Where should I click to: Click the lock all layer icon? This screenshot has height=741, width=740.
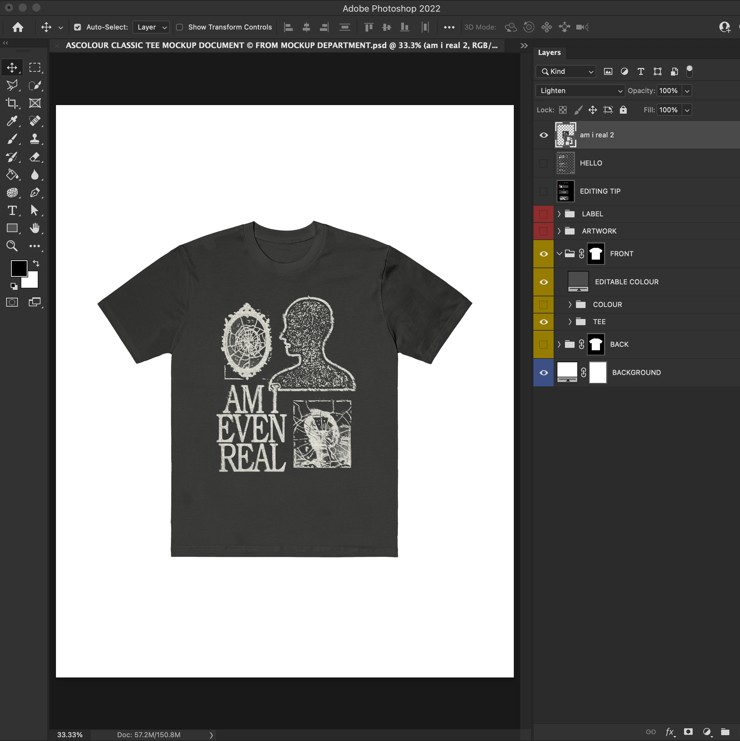tap(623, 110)
